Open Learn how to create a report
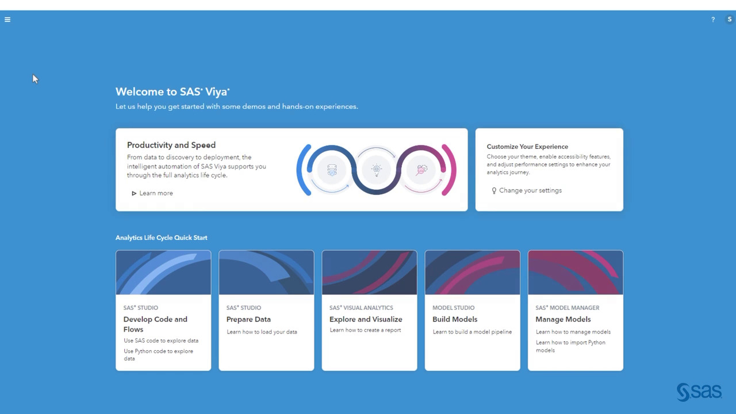This screenshot has width=736, height=414. tap(365, 330)
